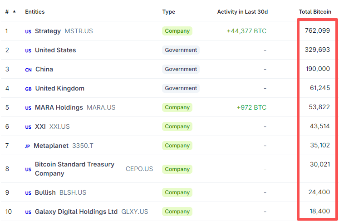The image size is (339, 222).
Task: Click the JP country icon beside Metaplanet
Action: coord(28,146)
